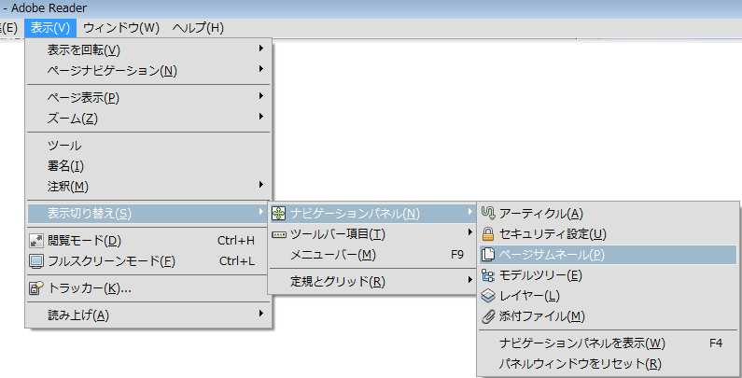Viewport: 742px width, 378px height.
Task: Toggle ナビゲーションパネルを表示(W) F4
Action: pos(609,343)
